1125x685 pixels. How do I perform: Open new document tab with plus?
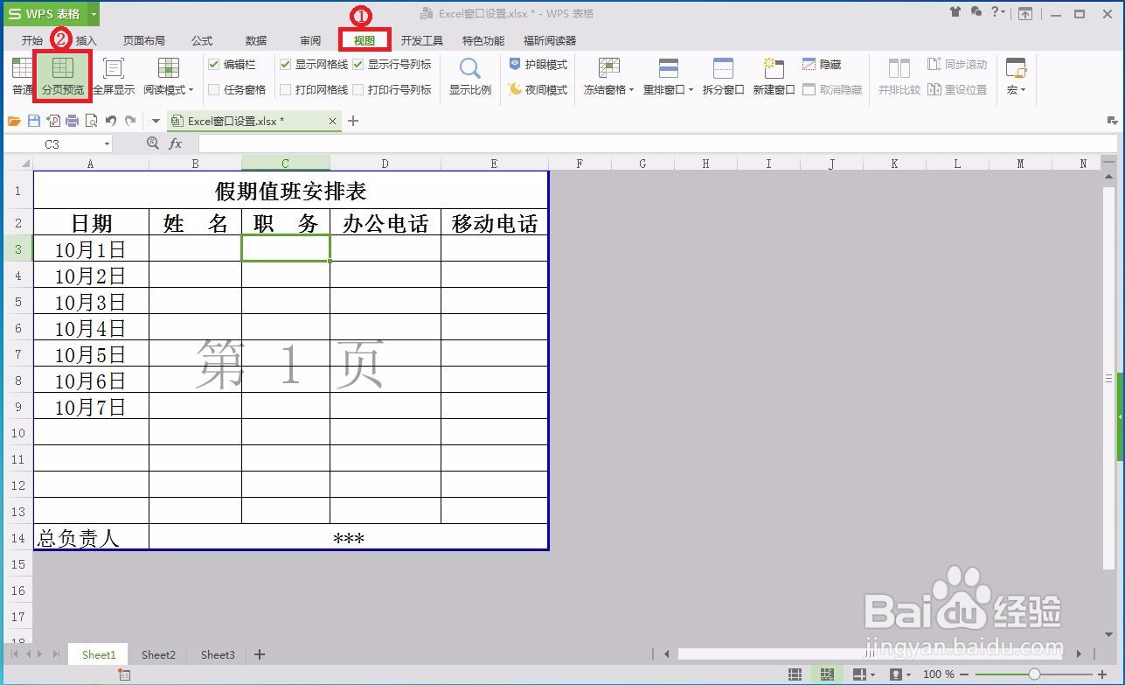tap(353, 121)
